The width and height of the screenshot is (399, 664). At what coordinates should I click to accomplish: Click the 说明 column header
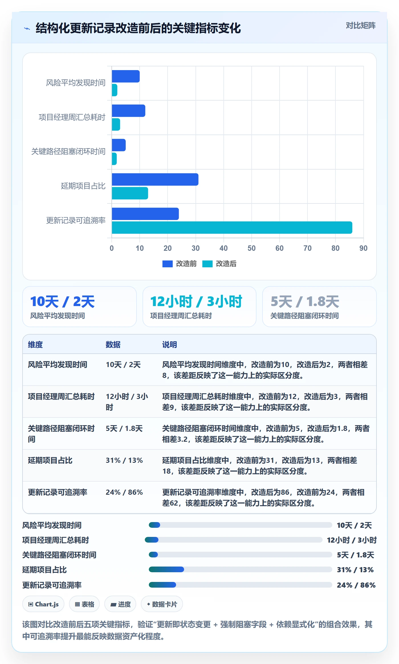tap(170, 345)
